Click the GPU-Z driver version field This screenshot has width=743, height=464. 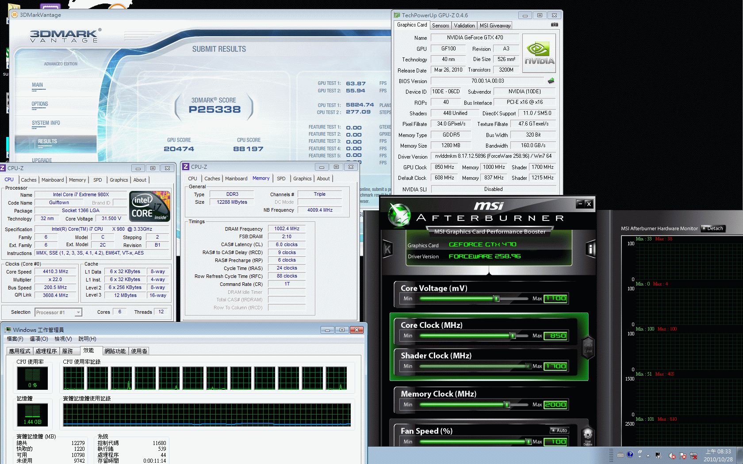[x=493, y=156]
